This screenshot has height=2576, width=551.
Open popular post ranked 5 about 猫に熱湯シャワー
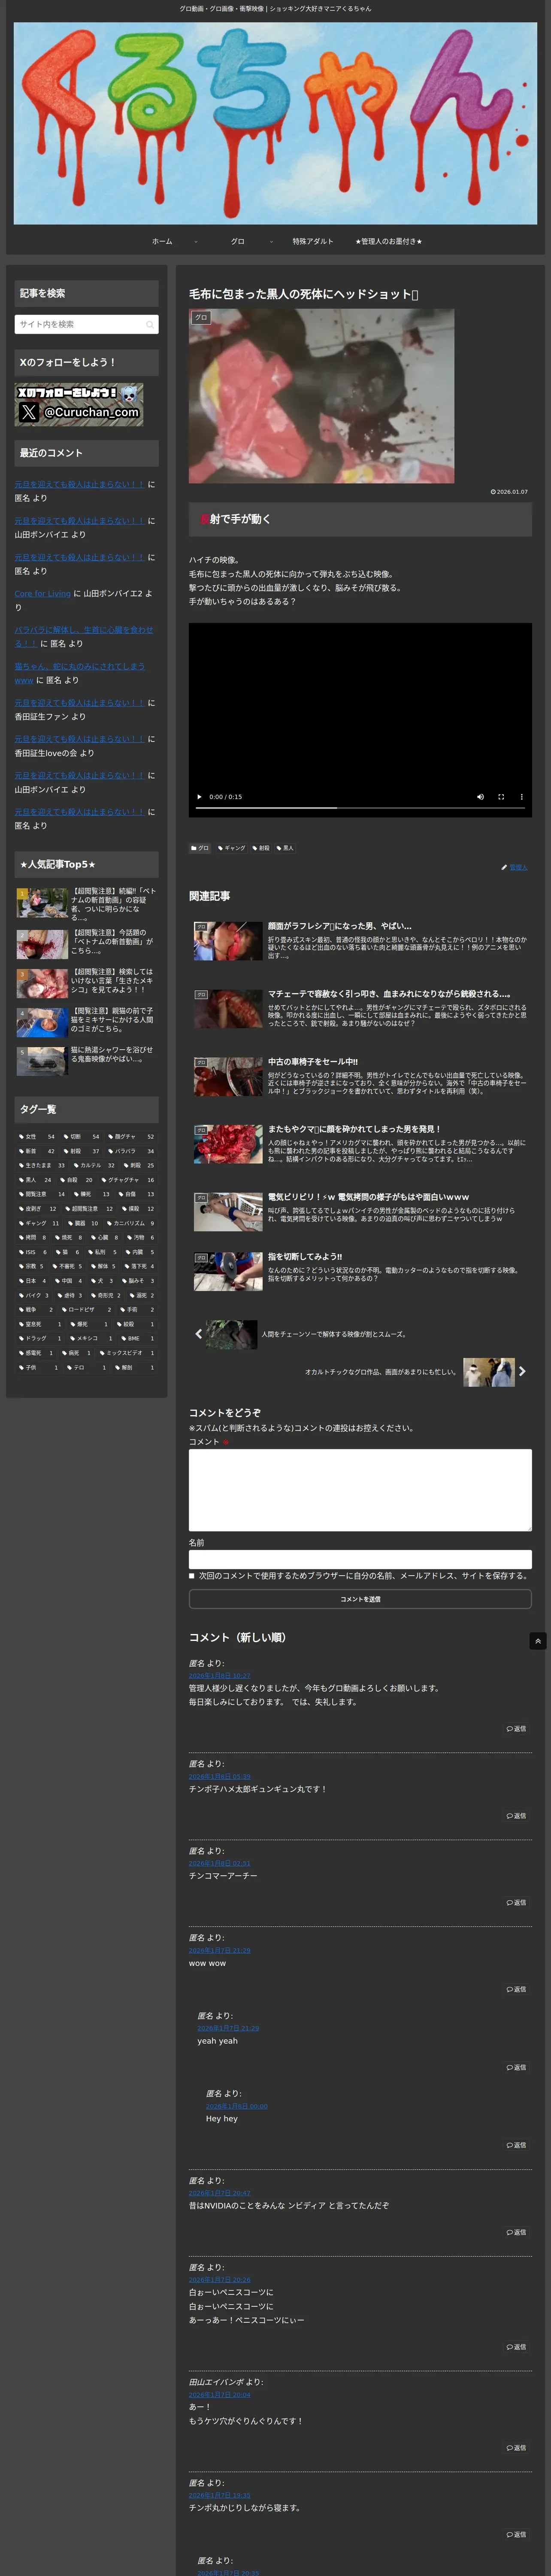[x=86, y=1061]
